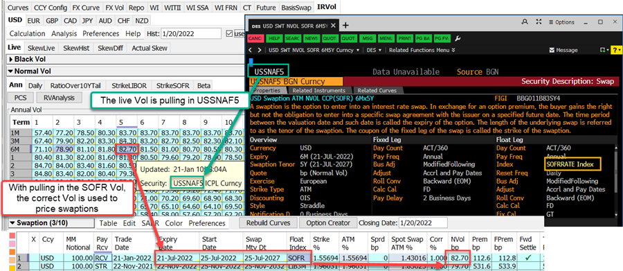Image resolution: width=623 pixels, height=271 pixels.
Task: Go forward with Bloomberg right arrow
Action: pyautogui.click(x=259, y=50)
